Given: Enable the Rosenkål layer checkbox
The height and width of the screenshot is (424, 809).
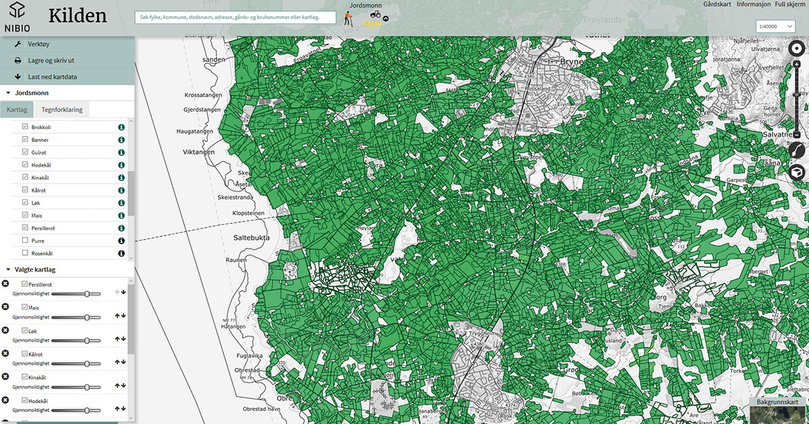Looking at the screenshot, I should (25, 253).
